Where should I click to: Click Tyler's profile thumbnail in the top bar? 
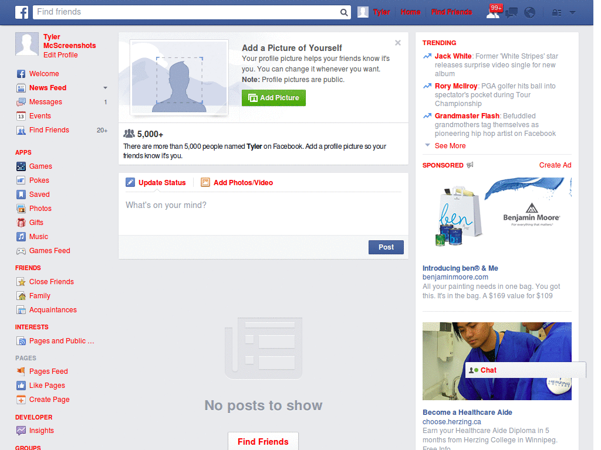pyautogui.click(x=363, y=12)
